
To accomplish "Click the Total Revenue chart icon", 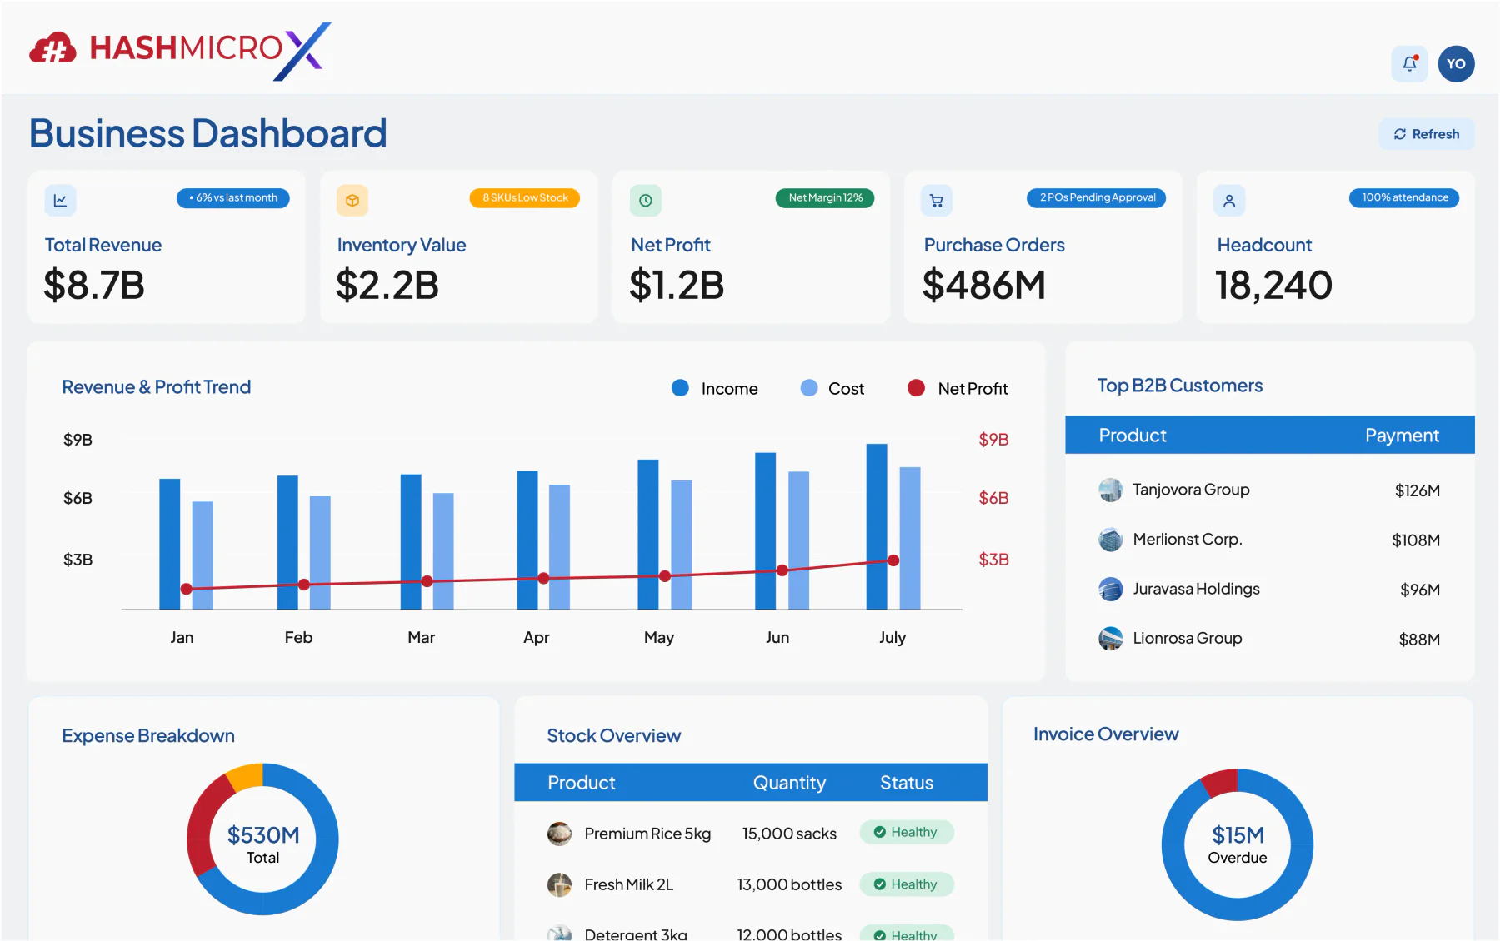I will click(x=60, y=201).
